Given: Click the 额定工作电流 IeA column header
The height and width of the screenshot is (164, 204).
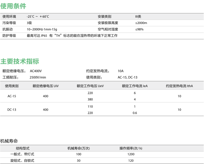Looking at the screenshot, I should pos(135,86).
